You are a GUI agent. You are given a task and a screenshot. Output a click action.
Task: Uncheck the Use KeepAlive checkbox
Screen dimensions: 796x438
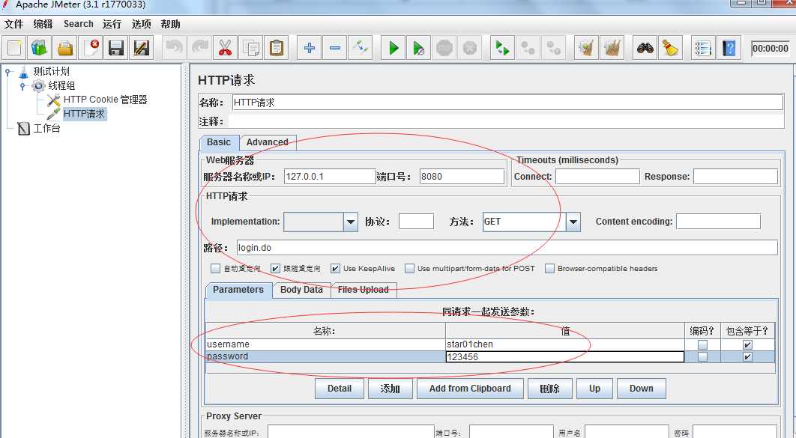coord(335,268)
